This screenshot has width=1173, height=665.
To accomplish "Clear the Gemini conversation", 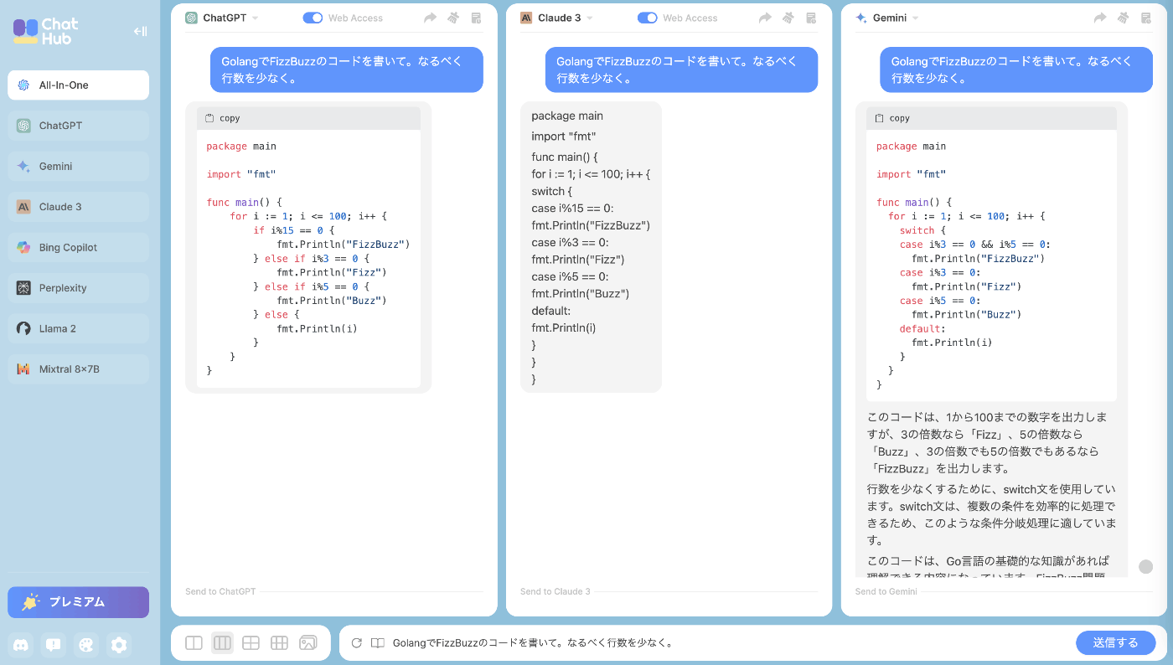I will click(x=1123, y=18).
